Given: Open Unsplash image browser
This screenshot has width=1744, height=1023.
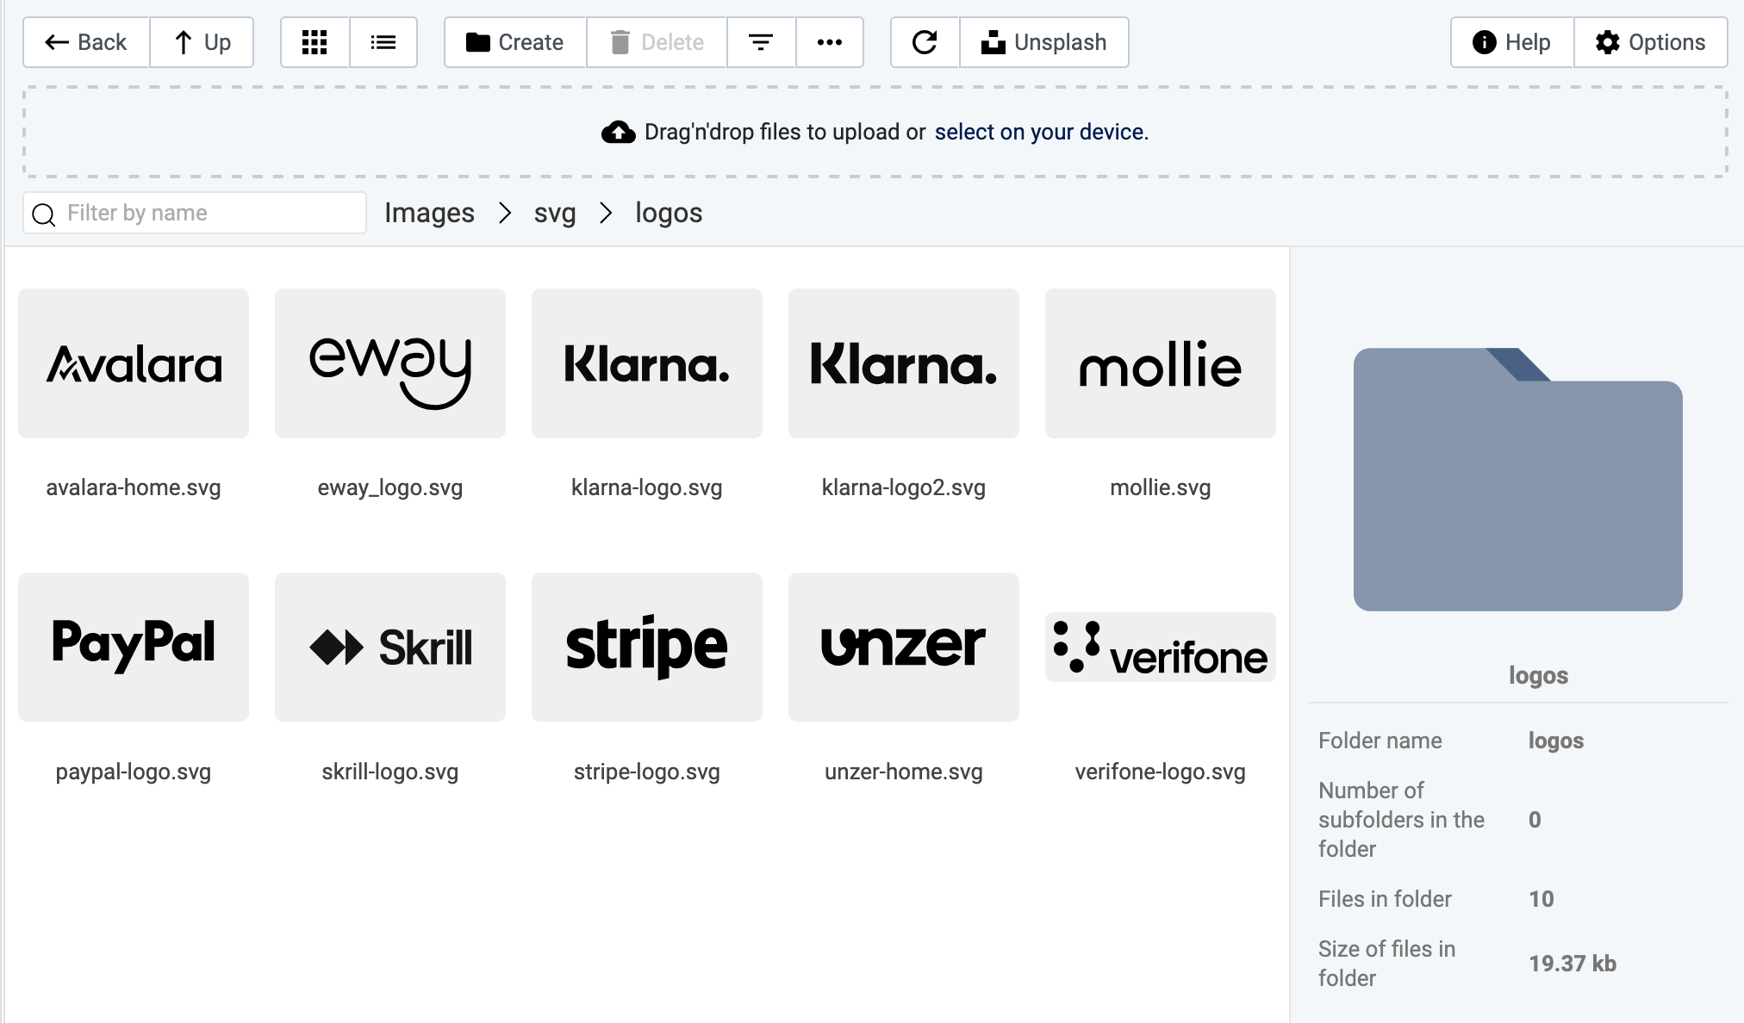Looking at the screenshot, I should click(x=1044, y=41).
